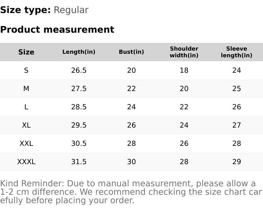The height and width of the screenshot is (213, 263).
Task: Click the Shoulder width(in) column header
Action: tap(184, 52)
